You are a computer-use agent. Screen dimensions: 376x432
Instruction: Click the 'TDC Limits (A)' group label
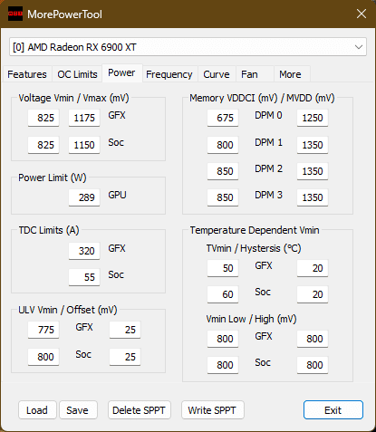pos(49,230)
